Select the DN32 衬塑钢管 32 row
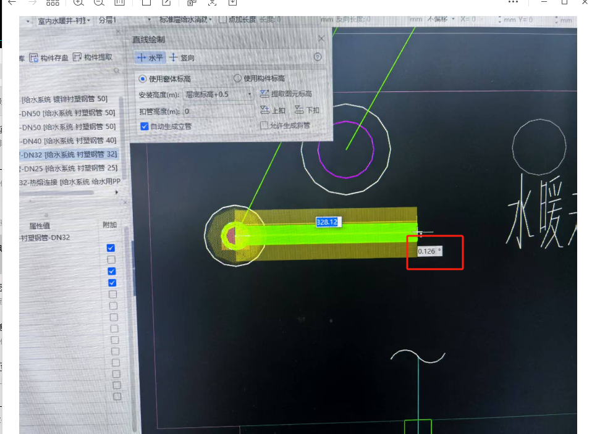592x434 pixels. coord(69,154)
